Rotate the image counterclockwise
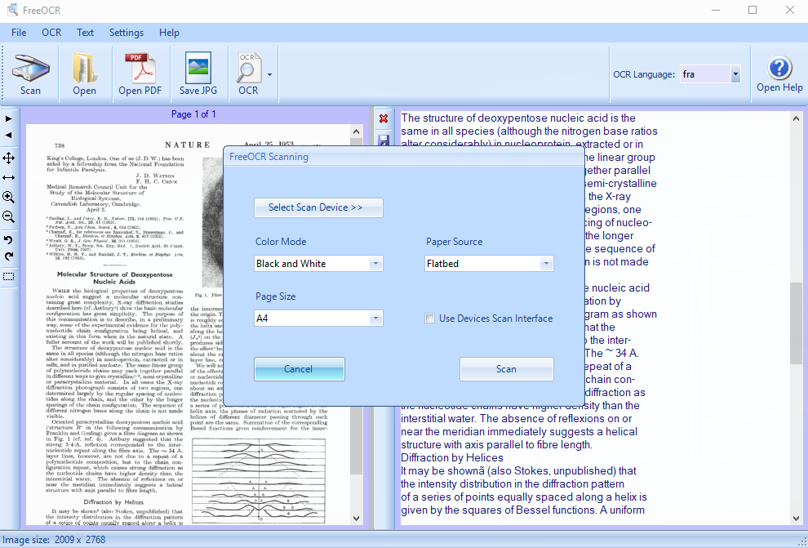This screenshot has width=808, height=548. [x=8, y=240]
